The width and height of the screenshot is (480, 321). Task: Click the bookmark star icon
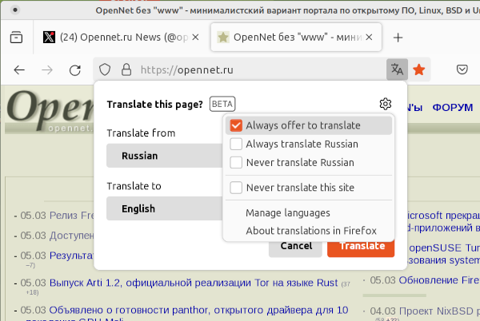pos(418,69)
